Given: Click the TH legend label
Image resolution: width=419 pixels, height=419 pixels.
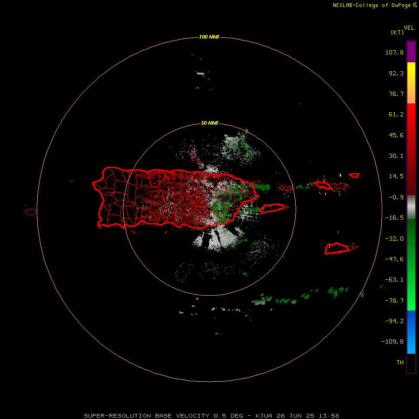Looking at the screenshot, I should (x=400, y=363).
